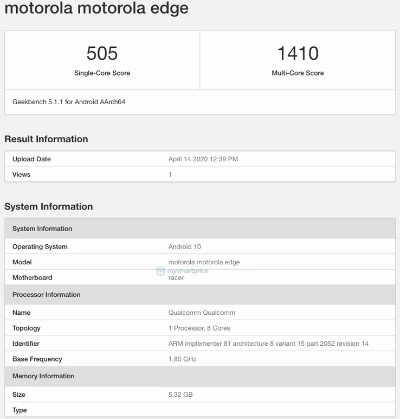
Task: Click the Qualcomm Qualcomm processor name
Action: 202,313
